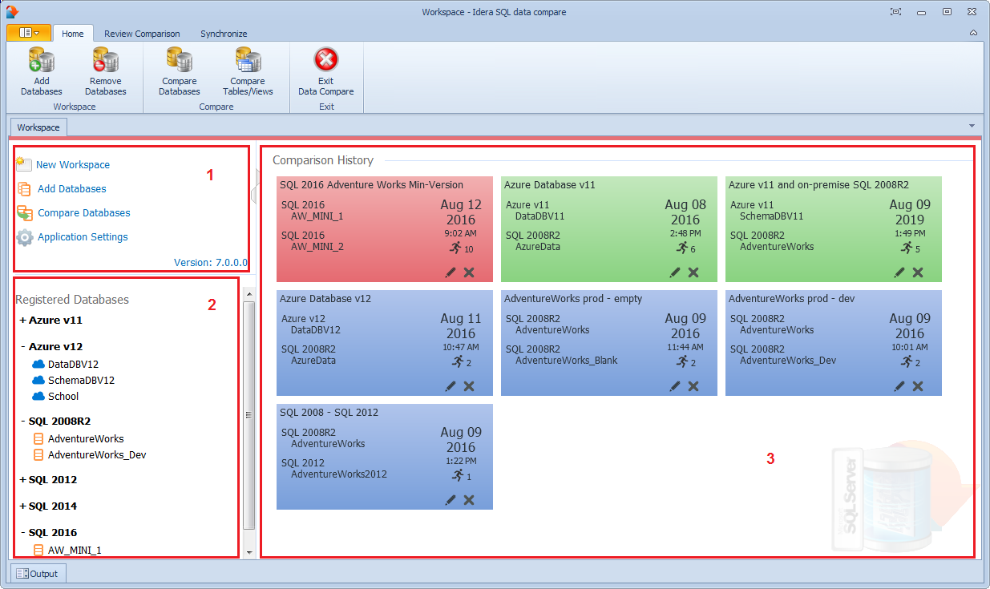Screen dimensions: 990x589
Task: Run the AdventureWorks prod - dev comparison
Action: (907, 361)
